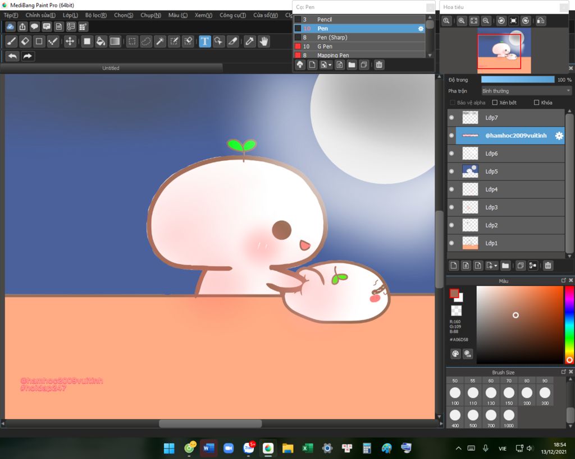
Task: Open settings gear for @hamhoc2009vuitinh layer
Action: tap(559, 136)
